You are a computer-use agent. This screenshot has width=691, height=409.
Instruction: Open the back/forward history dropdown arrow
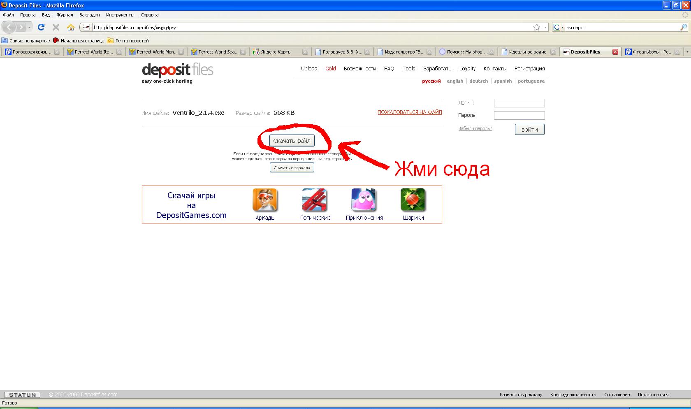(x=29, y=27)
